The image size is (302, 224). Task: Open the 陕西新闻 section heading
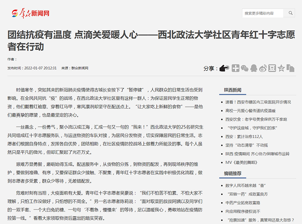(233, 90)
